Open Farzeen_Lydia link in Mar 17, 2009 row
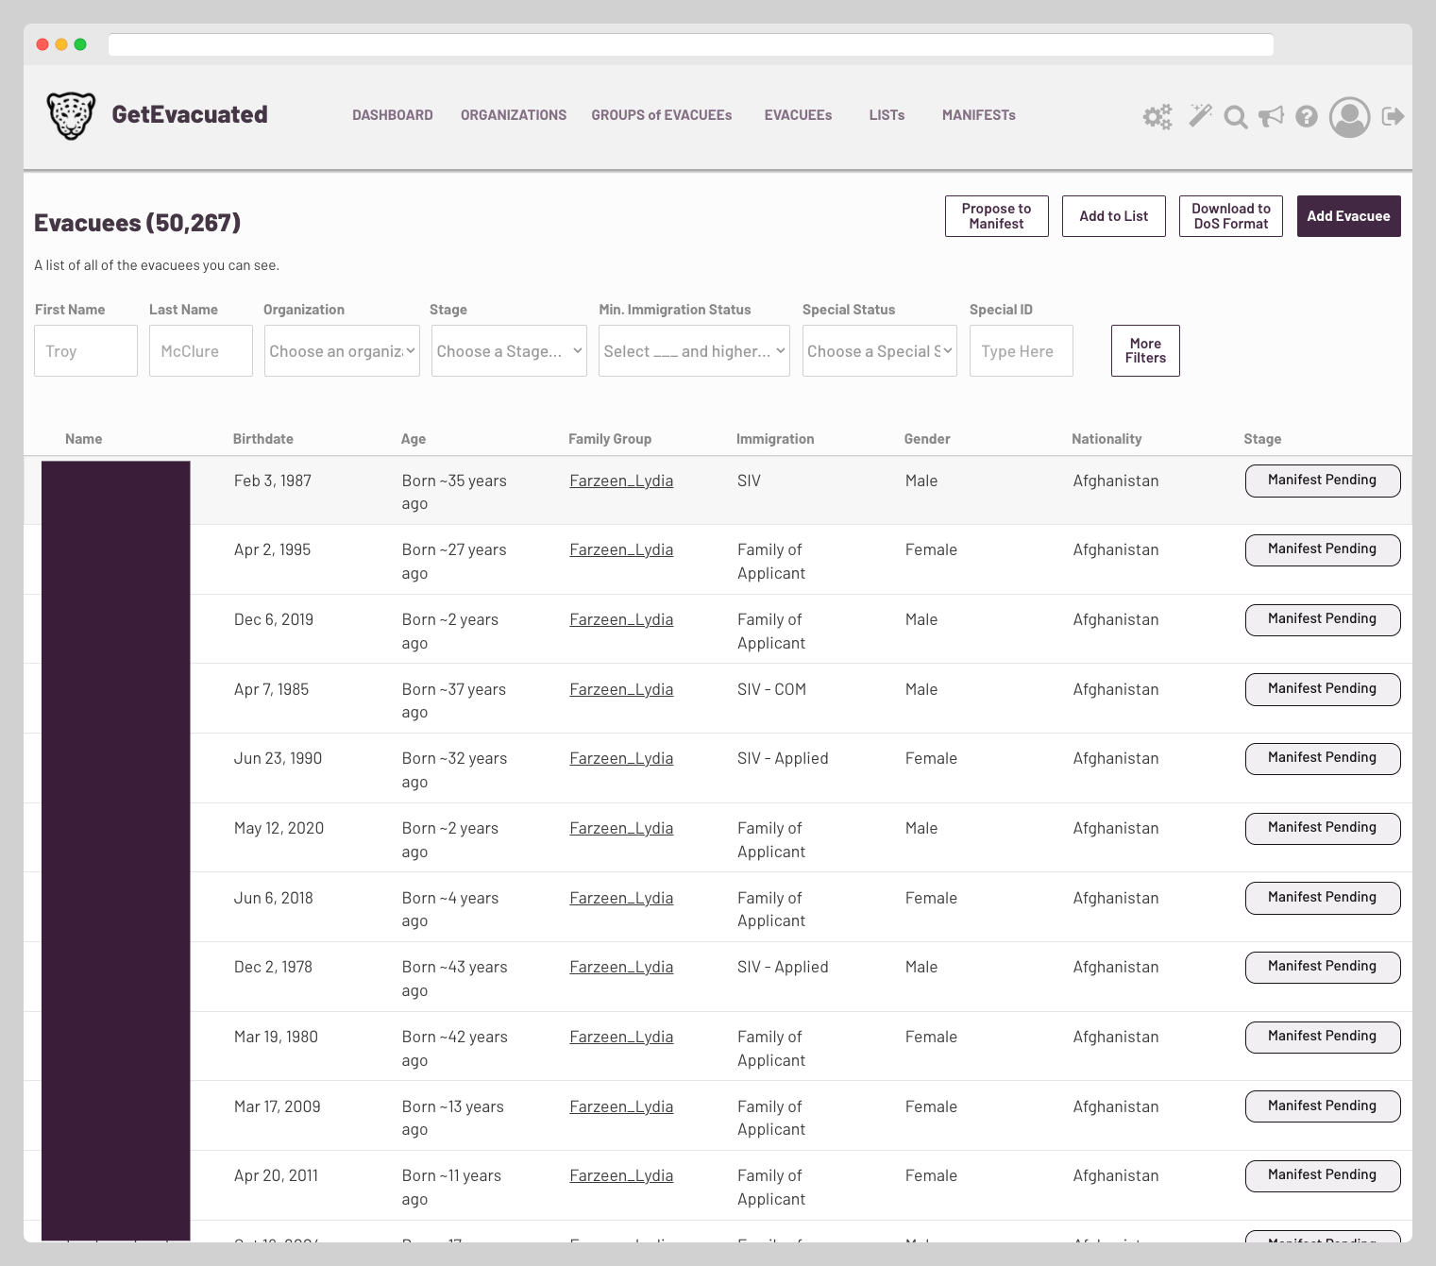 [x=621, y=1106]
